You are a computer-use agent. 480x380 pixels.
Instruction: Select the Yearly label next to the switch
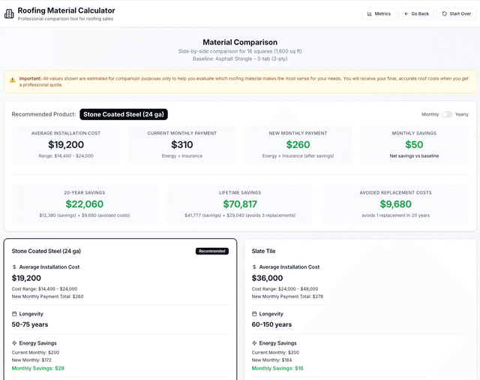point(462,114)
